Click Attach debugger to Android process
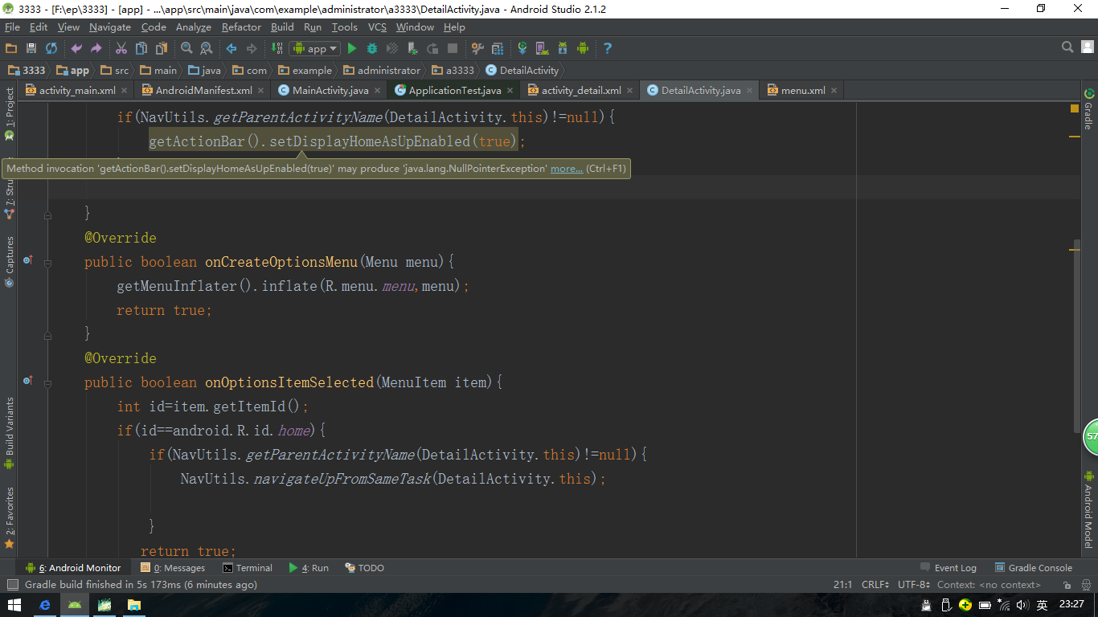This screenshot has height=617, width=1098. [x=412, y=48]
